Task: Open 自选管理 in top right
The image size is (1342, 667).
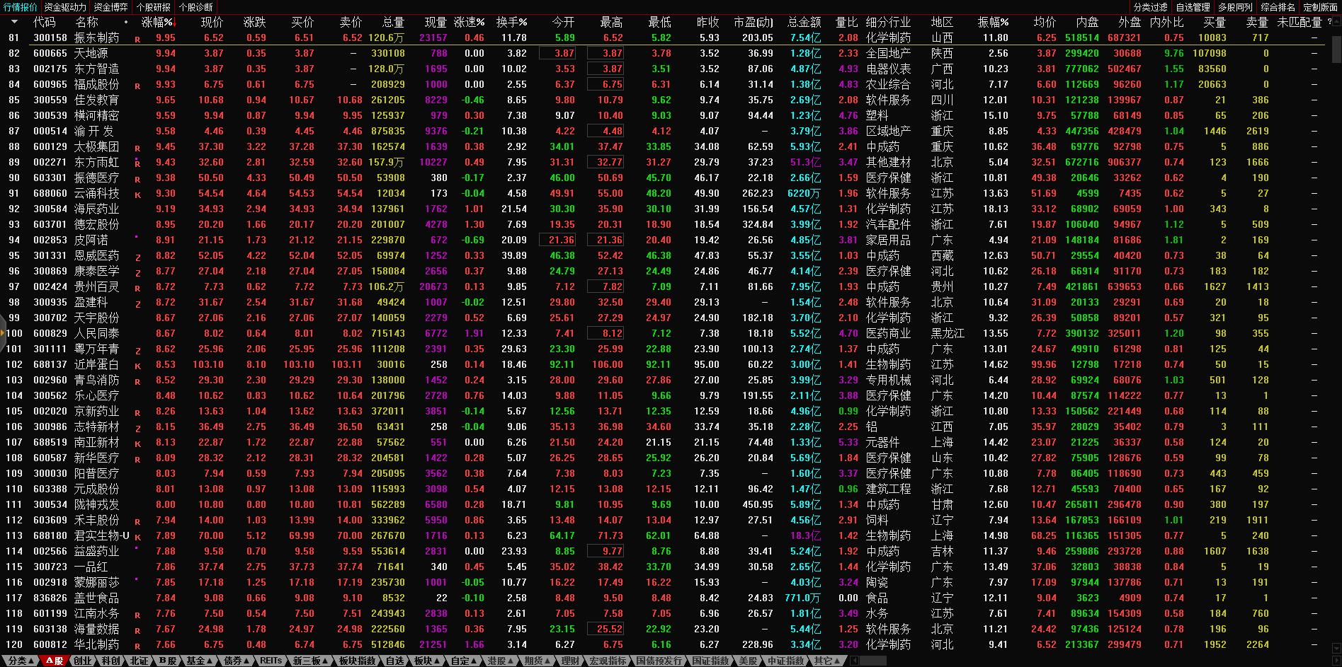Action: 1193,7
